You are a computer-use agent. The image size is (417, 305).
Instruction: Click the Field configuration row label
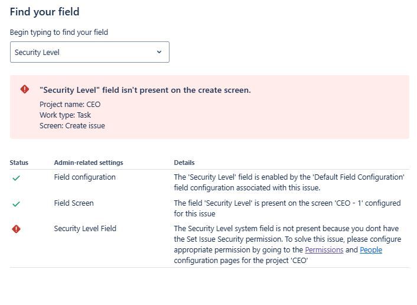[84, 177]
